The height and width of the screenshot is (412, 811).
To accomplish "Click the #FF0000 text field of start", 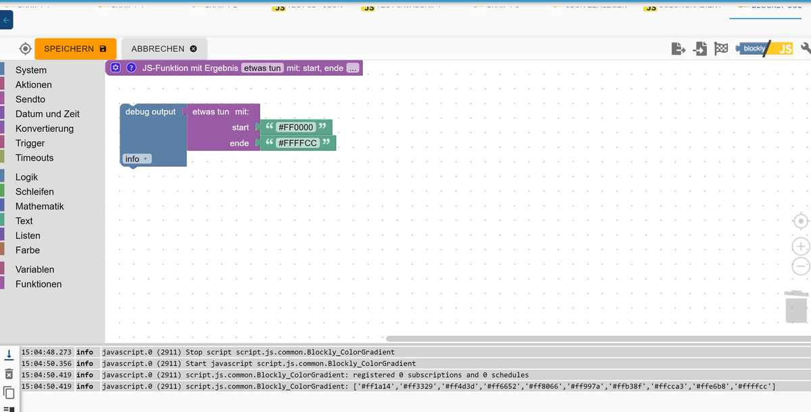I will pyautogui.click(x=296, y=127).
